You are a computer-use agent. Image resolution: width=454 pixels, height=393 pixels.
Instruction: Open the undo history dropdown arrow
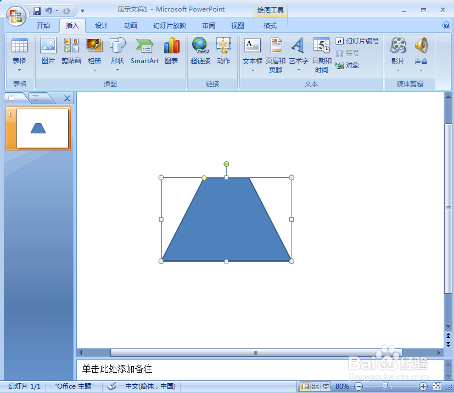tap(57, 11)
